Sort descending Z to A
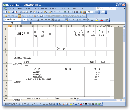Screen dimensions: 131x111 [x=77, y=12]
